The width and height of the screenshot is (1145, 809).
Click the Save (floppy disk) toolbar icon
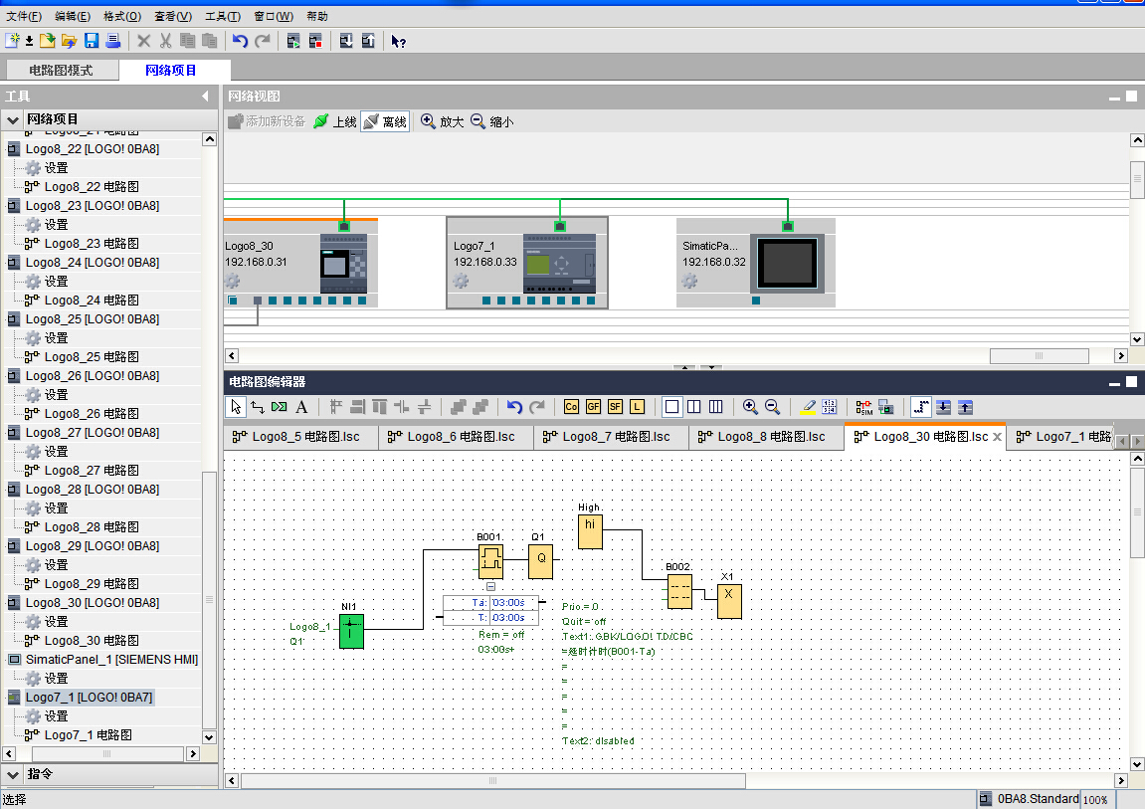coord(92,41)
